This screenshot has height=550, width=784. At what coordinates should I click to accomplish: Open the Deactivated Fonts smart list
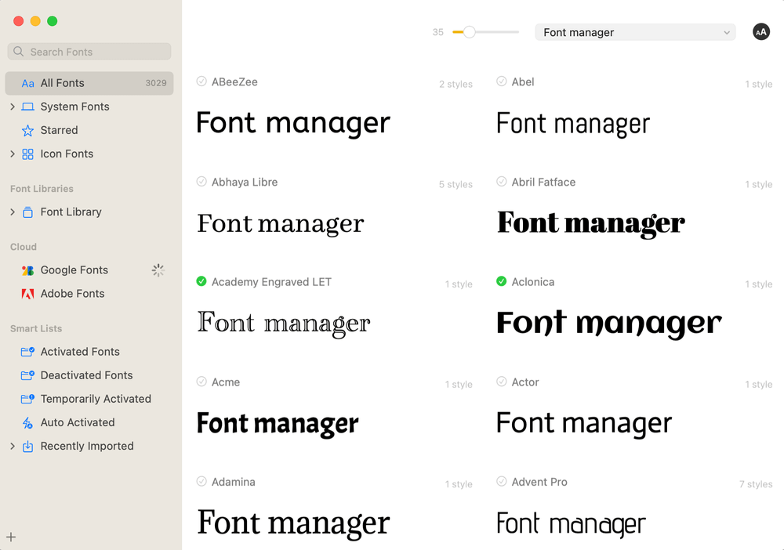coord(86,375)
